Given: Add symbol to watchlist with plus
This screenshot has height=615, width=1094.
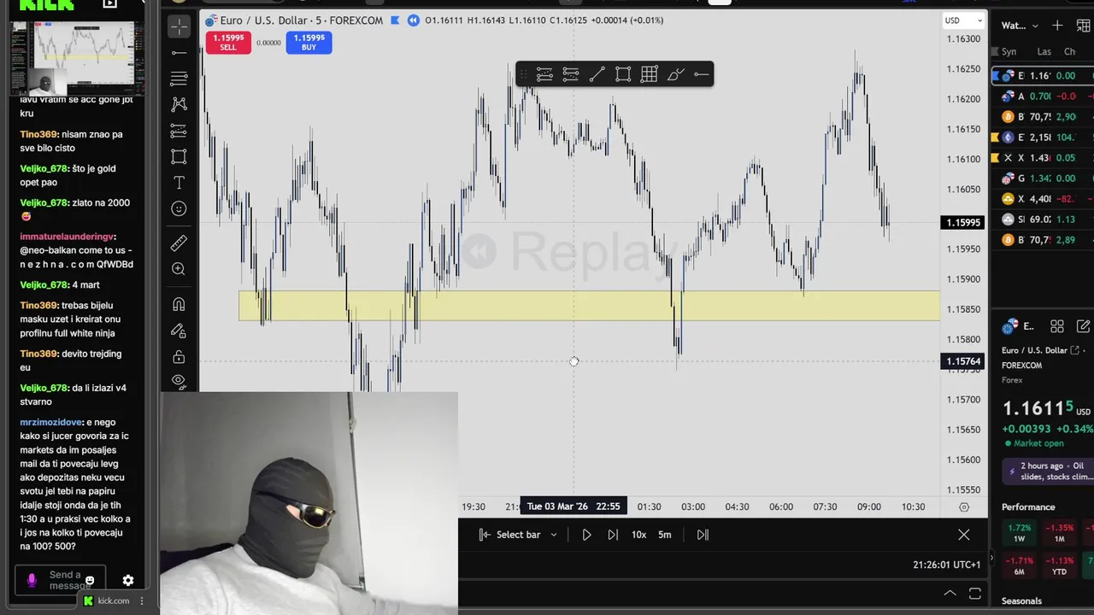Looking at the screenshot, I should [x=1058, y=26].
